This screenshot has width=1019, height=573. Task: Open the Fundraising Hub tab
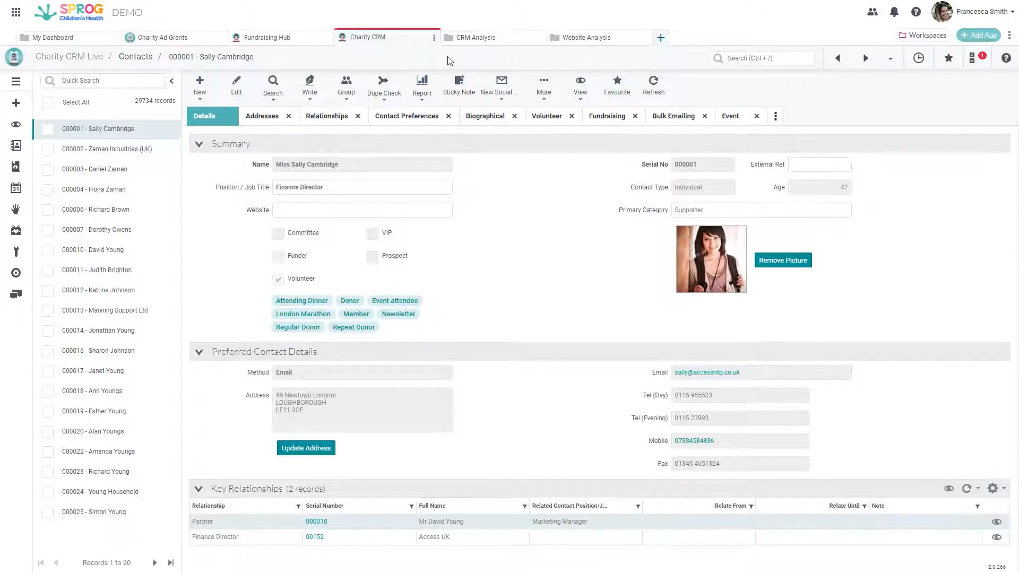point(267,37)
